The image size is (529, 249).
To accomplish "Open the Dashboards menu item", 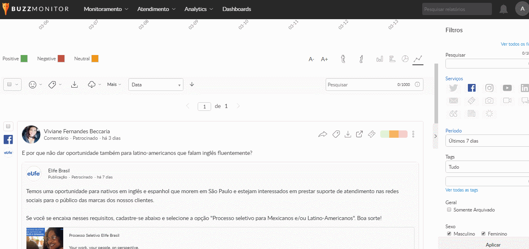I will point(236,9).
